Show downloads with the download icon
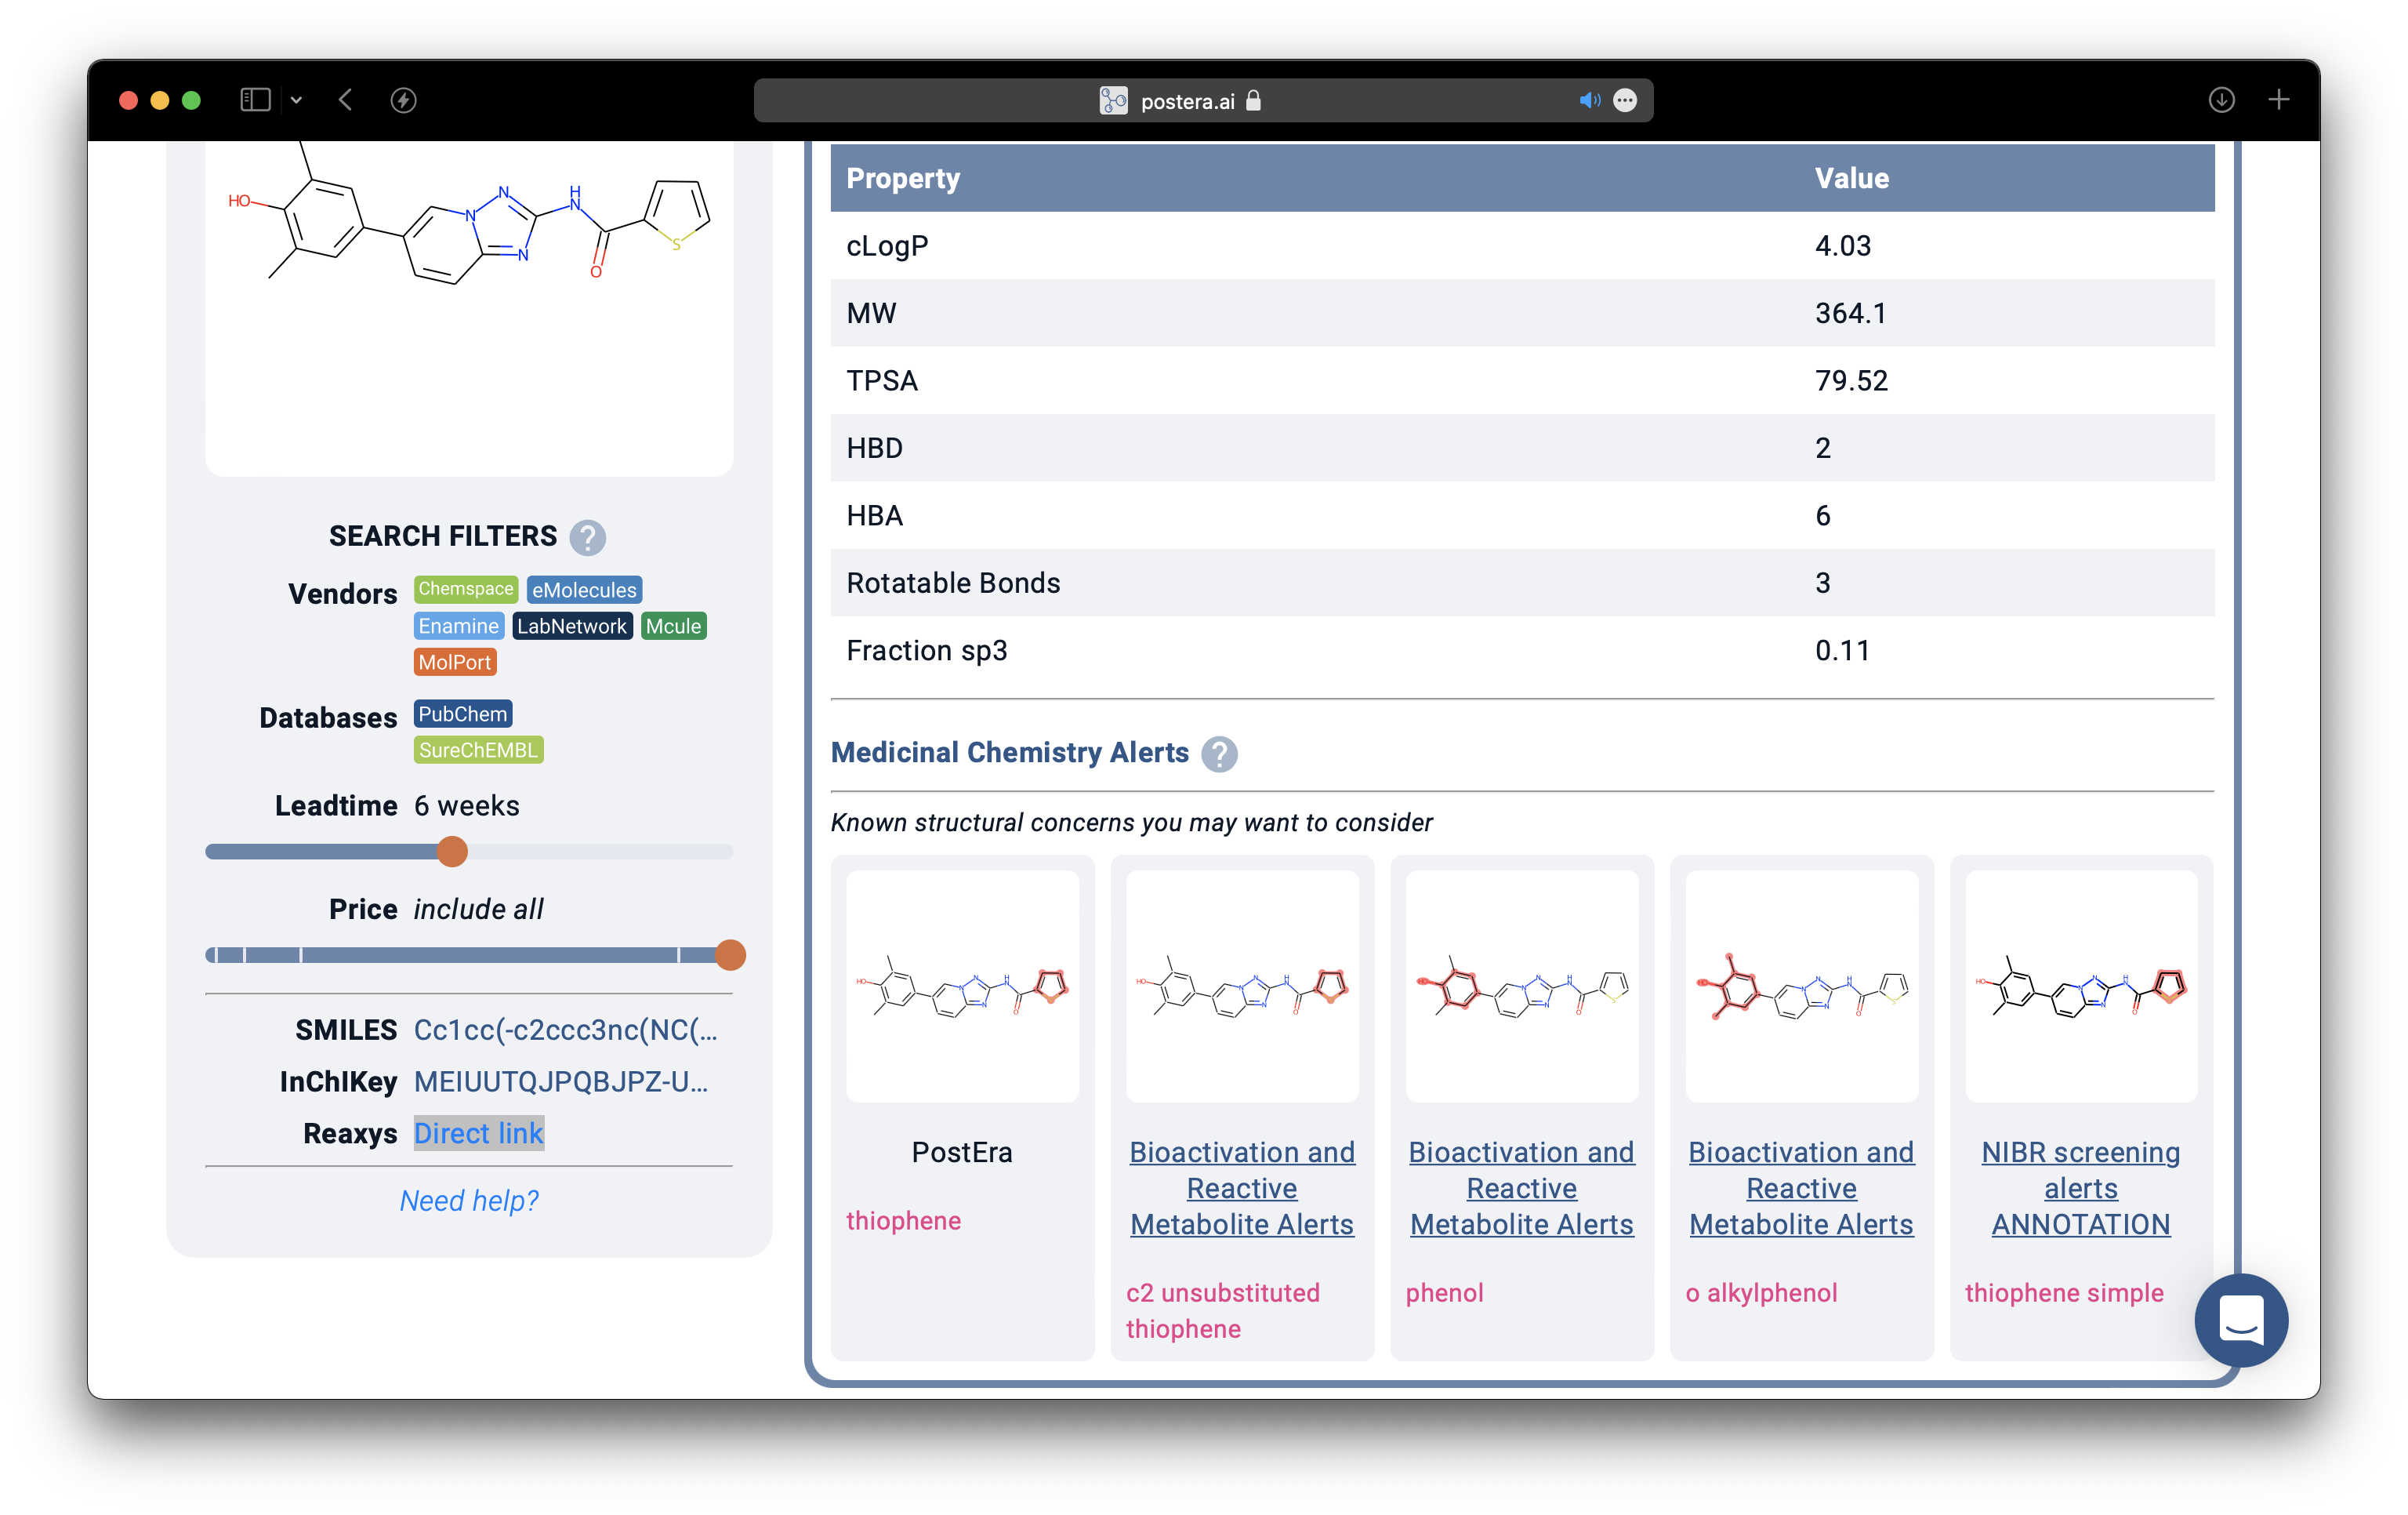 2221,100
